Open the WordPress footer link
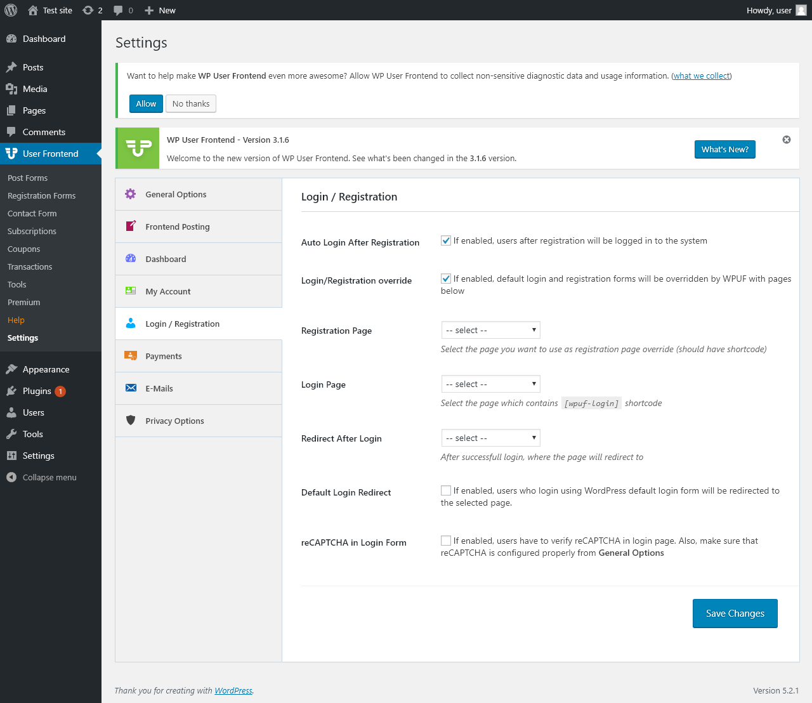Viewport: 812px width, 703px height. coord(233,690)
